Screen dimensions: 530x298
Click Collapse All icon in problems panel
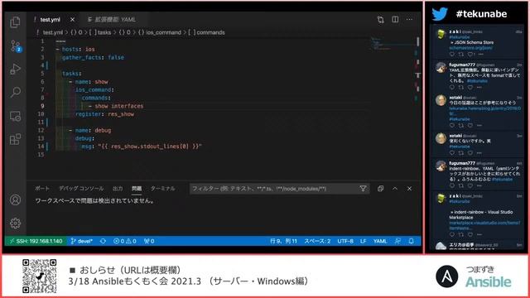click(x=381, y=189)
